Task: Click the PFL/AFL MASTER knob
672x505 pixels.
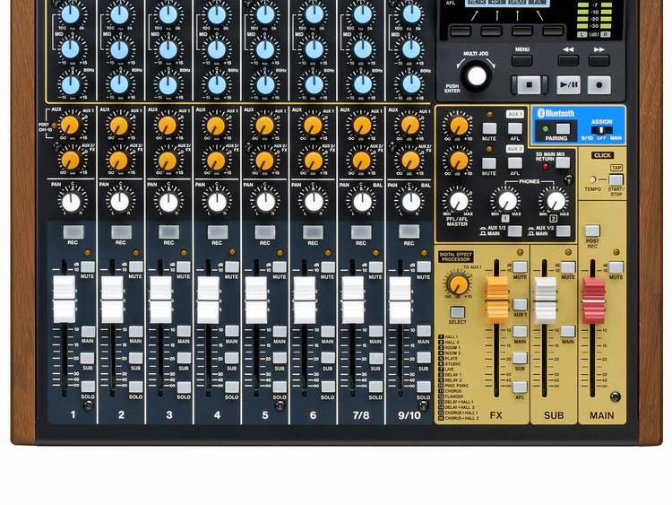Action: 459,201
